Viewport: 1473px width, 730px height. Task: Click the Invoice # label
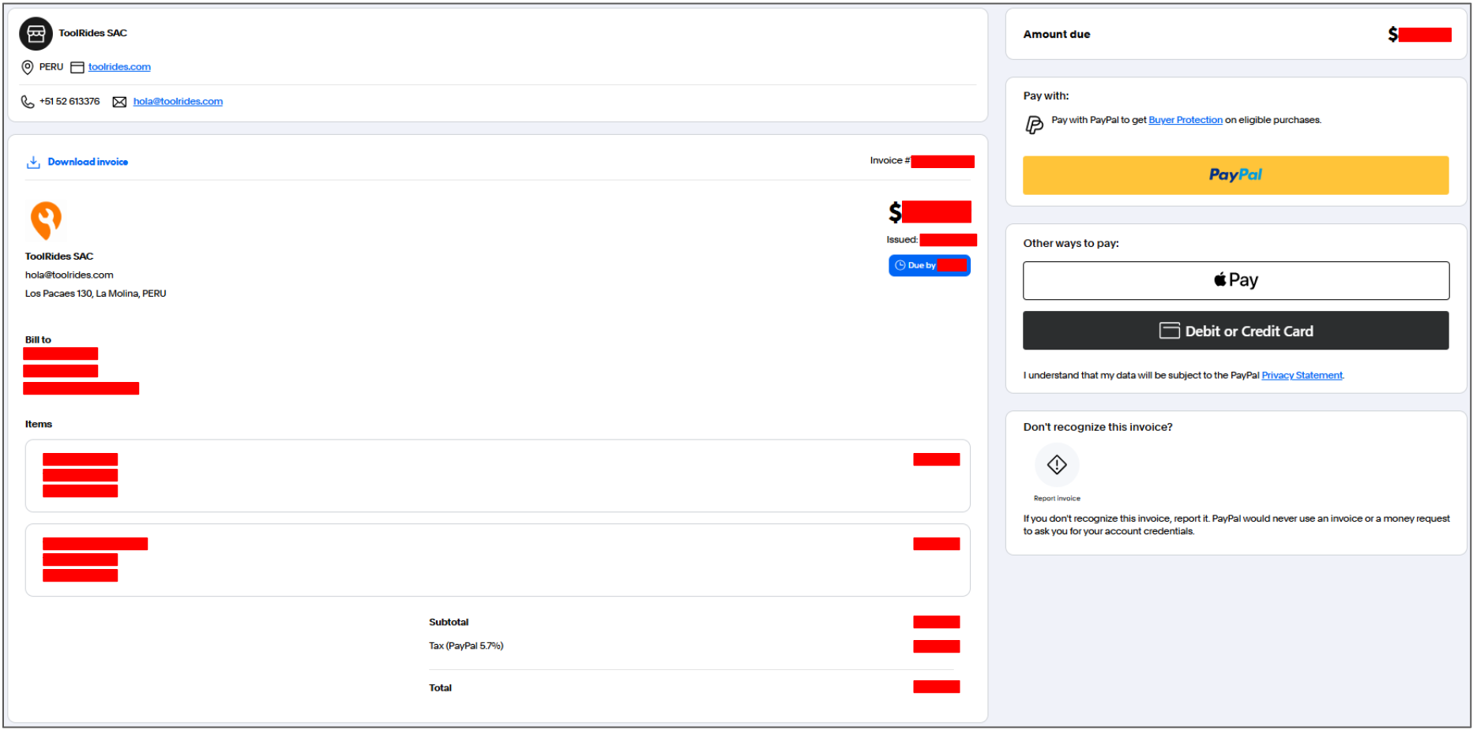click(890, 161)
